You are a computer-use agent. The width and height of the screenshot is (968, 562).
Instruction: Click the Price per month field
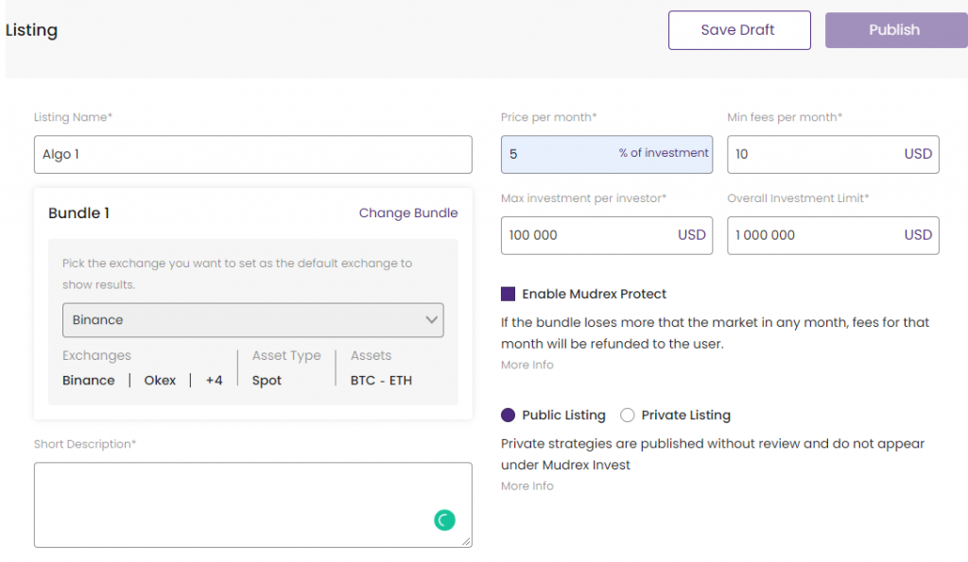[x=606, y=154]
